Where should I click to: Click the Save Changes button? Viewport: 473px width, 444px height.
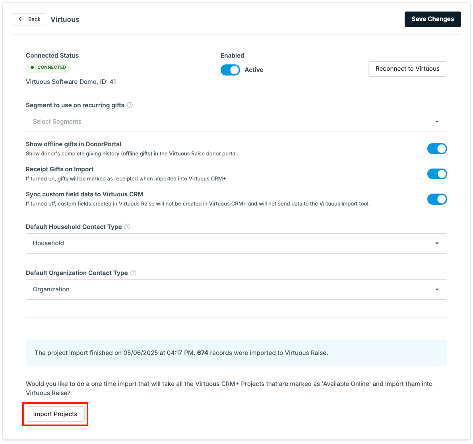[x=432, y=19]
